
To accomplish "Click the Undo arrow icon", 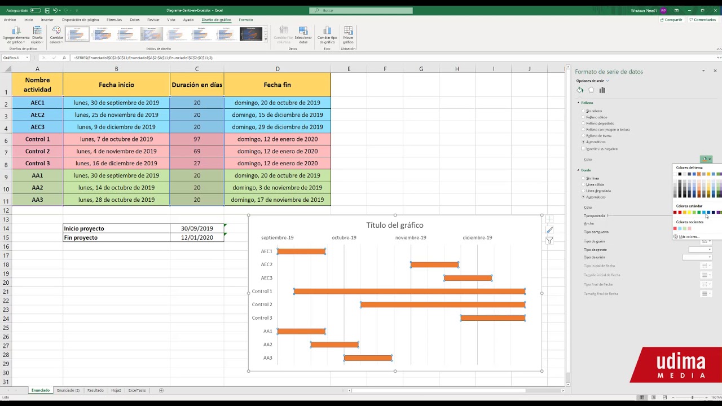I will tap(55, 10).
